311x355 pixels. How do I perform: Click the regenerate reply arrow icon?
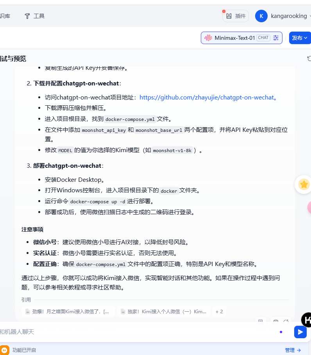coord(286,321)
